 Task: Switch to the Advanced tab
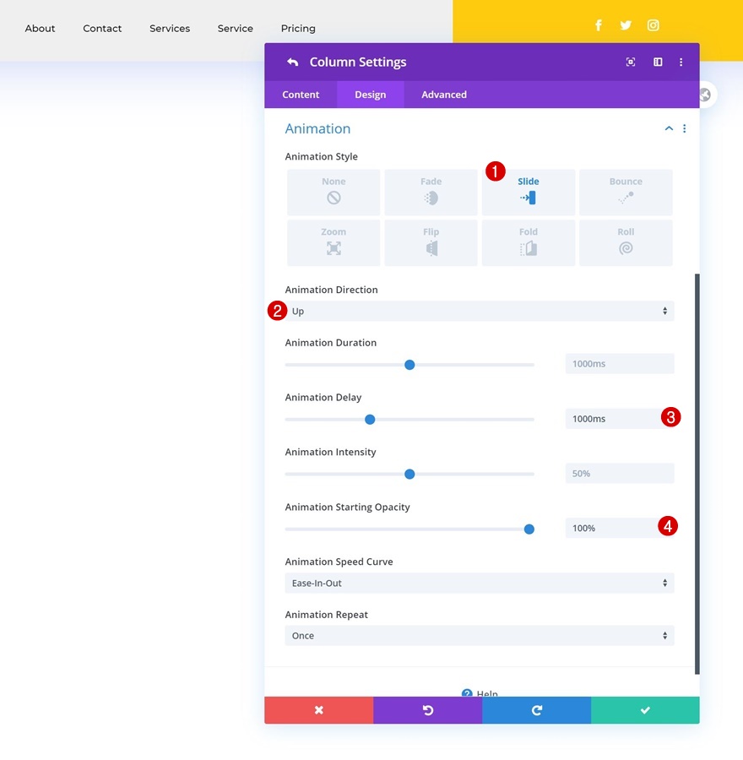[444, 95]
